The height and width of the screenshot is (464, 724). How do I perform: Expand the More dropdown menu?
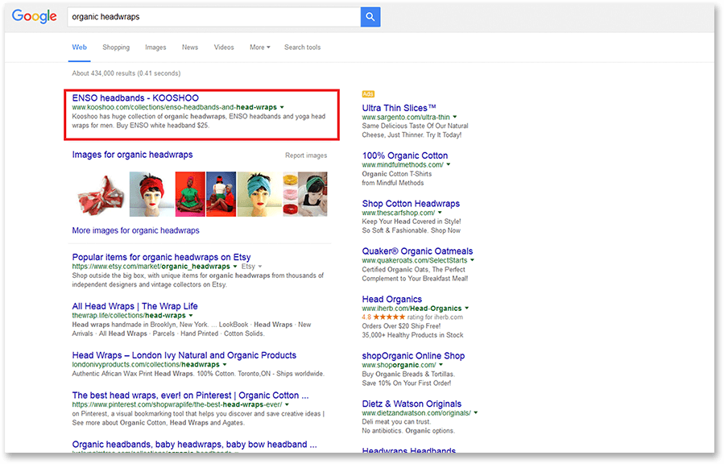(259, 48)
